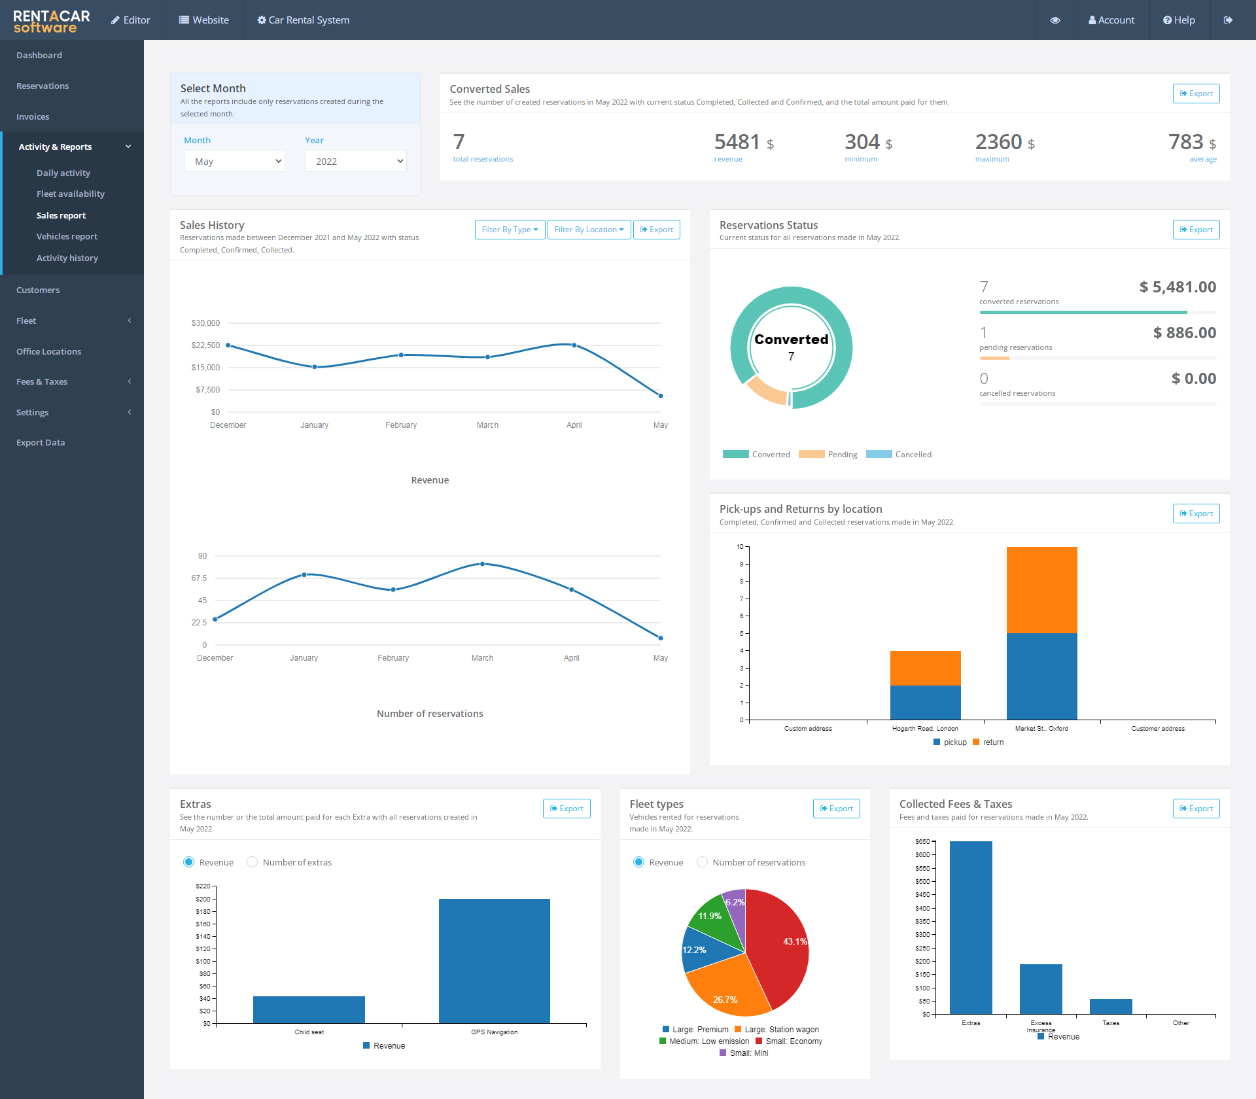Click the RentACar Software logo
This screenshot has width=1256, height=1099.
pyautogui.click(x=52, y=20)
